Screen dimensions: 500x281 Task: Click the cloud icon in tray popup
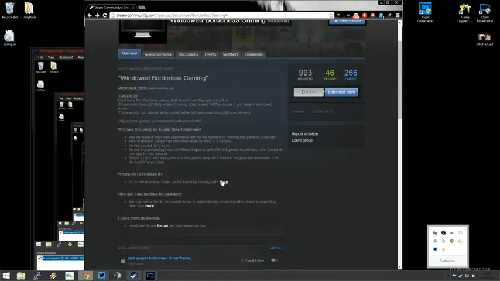coord(460,233)
